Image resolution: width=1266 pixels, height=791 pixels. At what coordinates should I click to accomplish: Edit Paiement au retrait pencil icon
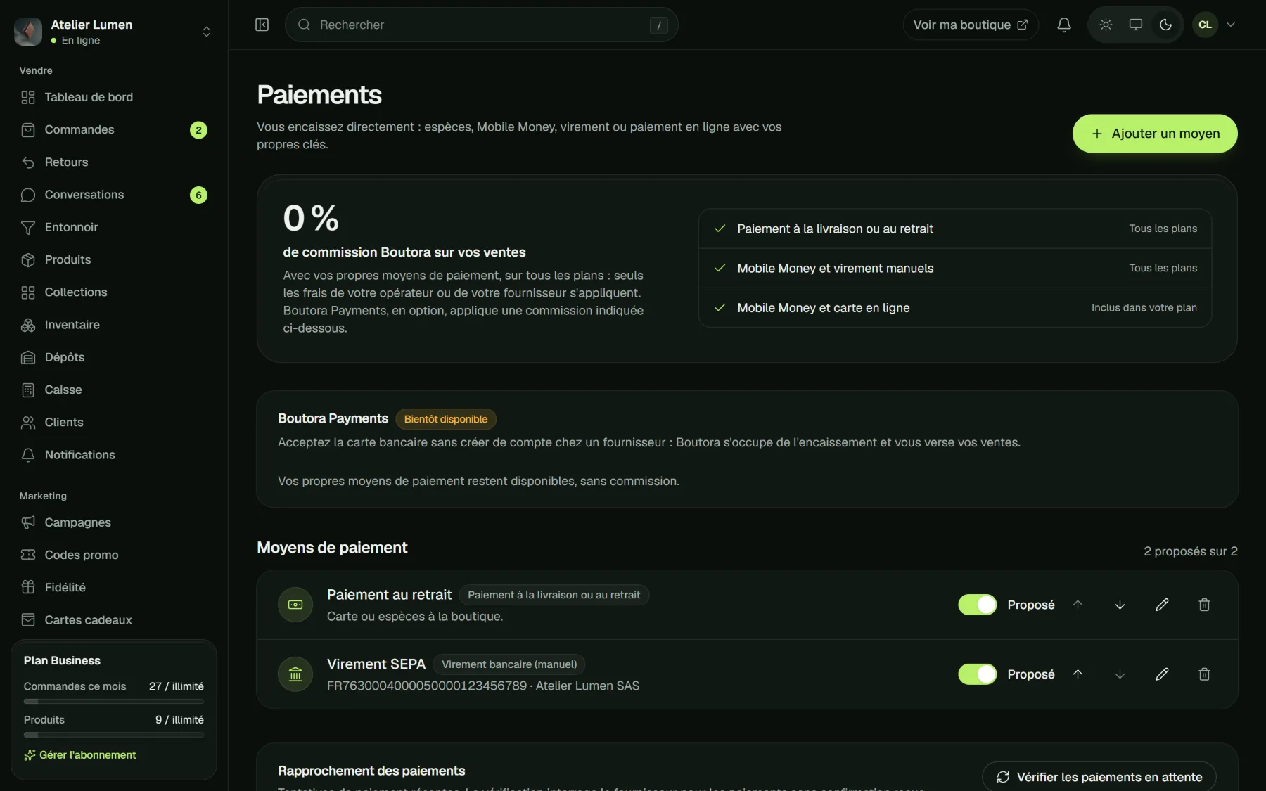tap(1162, 605)
